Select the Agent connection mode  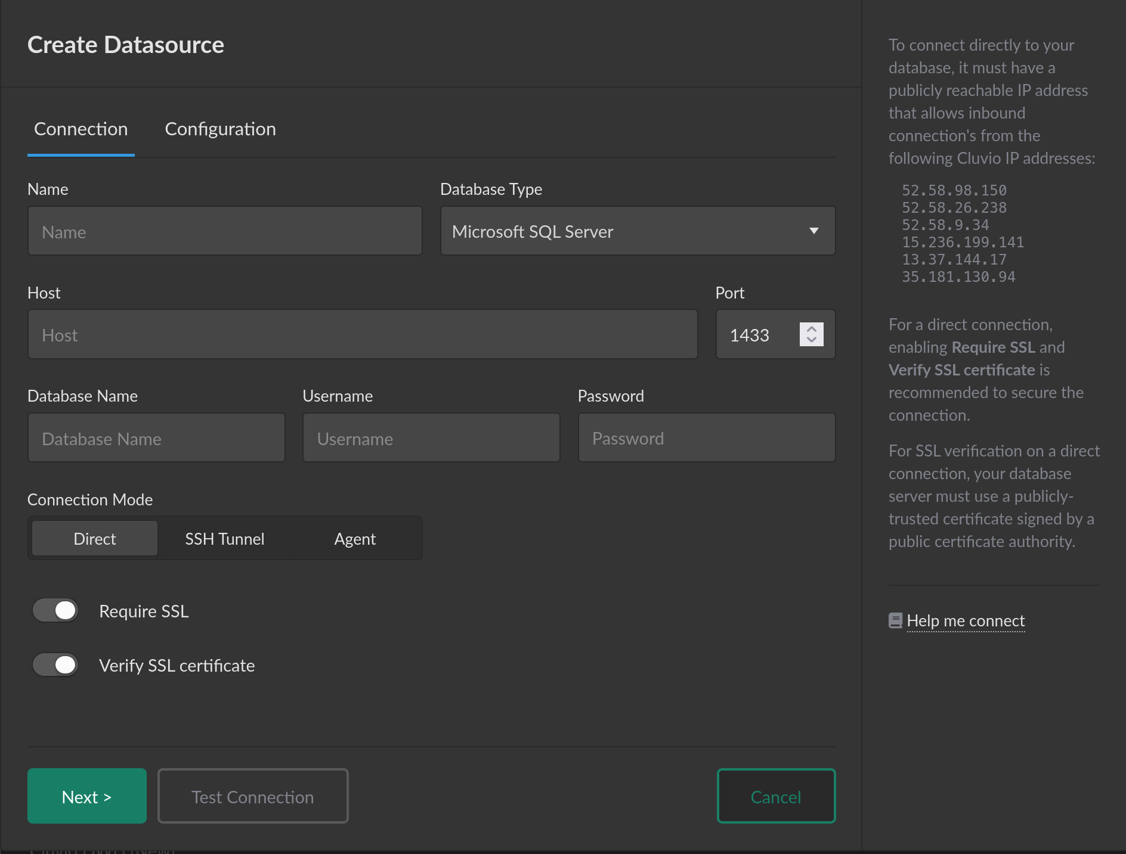tap(355, 539)
